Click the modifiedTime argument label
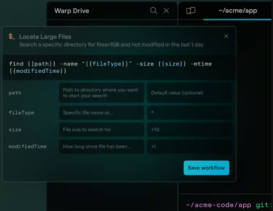Image resolution: width=273 pixels, height=211 pixels. [28, 146]
